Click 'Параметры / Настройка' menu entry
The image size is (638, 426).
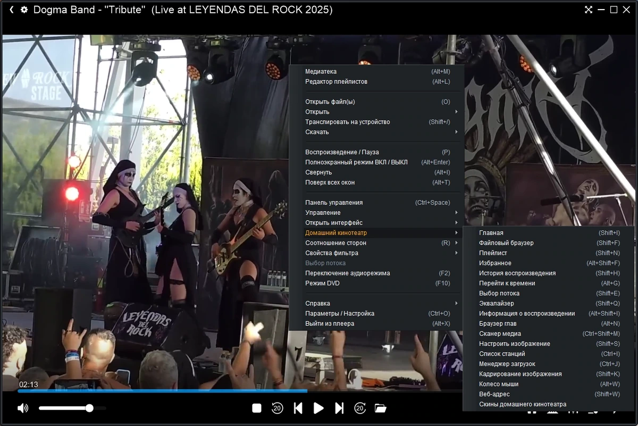pyautogui.click(x=377, y=314)
